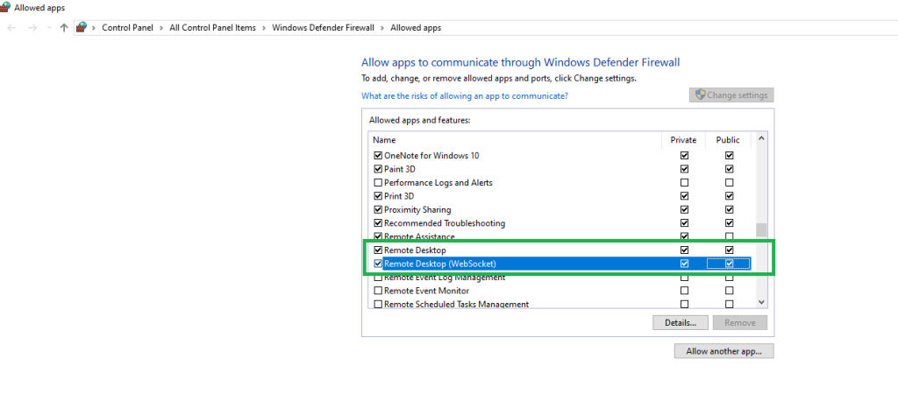Toggle Public checkbox for Print 3D
Image resolution: width=898 pixels, height=394 pixels.
coord(729,195)
